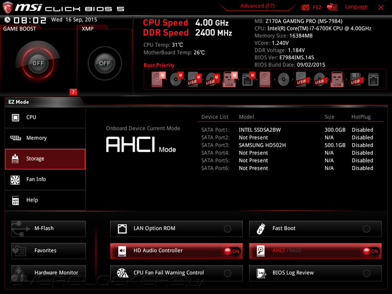The width and height of the screenshot is (392, 294).
Task: Click the SAMSUNG HD502H model entry
Action: (x=262, y=145)
